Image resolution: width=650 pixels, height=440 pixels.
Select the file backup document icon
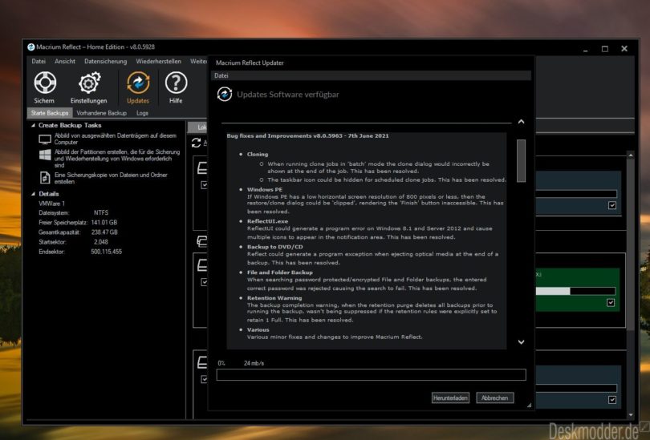[45, 178]
